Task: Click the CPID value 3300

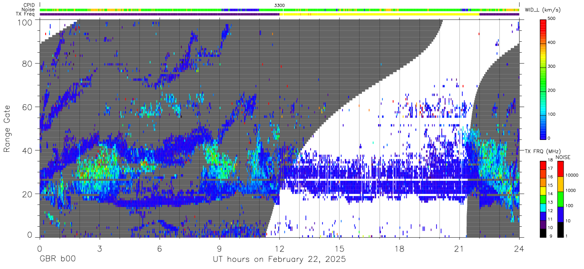Action: point(280,5)
